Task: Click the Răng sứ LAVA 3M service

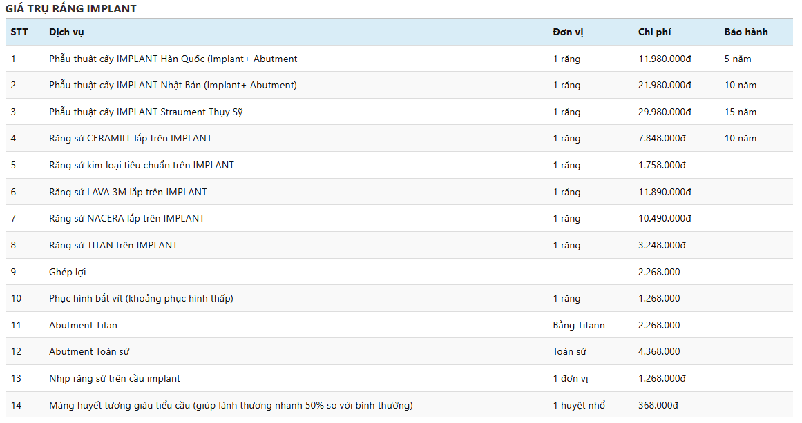Action: click(x=128, y=192)
